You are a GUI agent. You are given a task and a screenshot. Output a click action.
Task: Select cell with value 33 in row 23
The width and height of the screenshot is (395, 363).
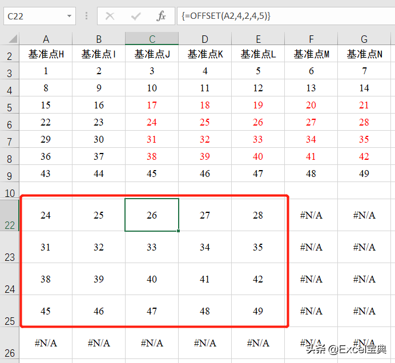click(152, 247)
